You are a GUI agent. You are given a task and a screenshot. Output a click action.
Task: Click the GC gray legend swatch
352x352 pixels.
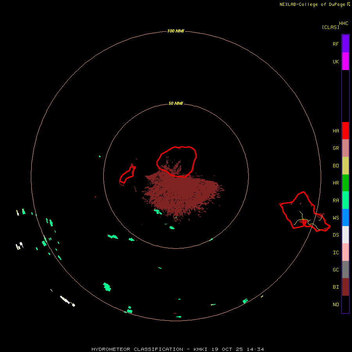345,269
